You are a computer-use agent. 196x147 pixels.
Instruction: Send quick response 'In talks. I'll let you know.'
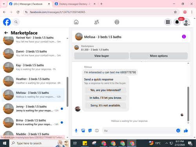tap(105, 98)
